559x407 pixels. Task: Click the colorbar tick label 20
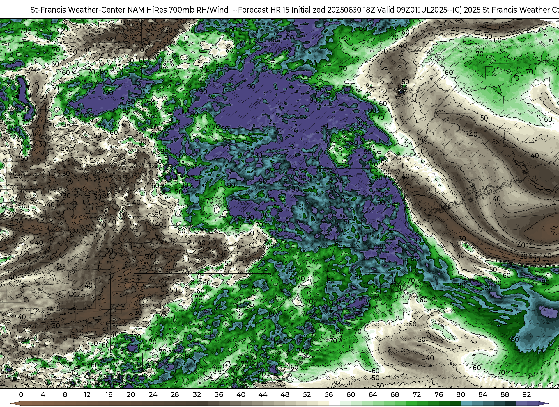pos(131,395)
